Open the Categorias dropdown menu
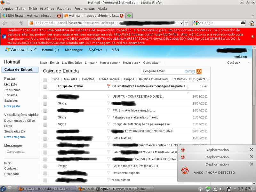The width and height of the screenshot is (256, 192). pyautogui.click(x=151, y=63)
